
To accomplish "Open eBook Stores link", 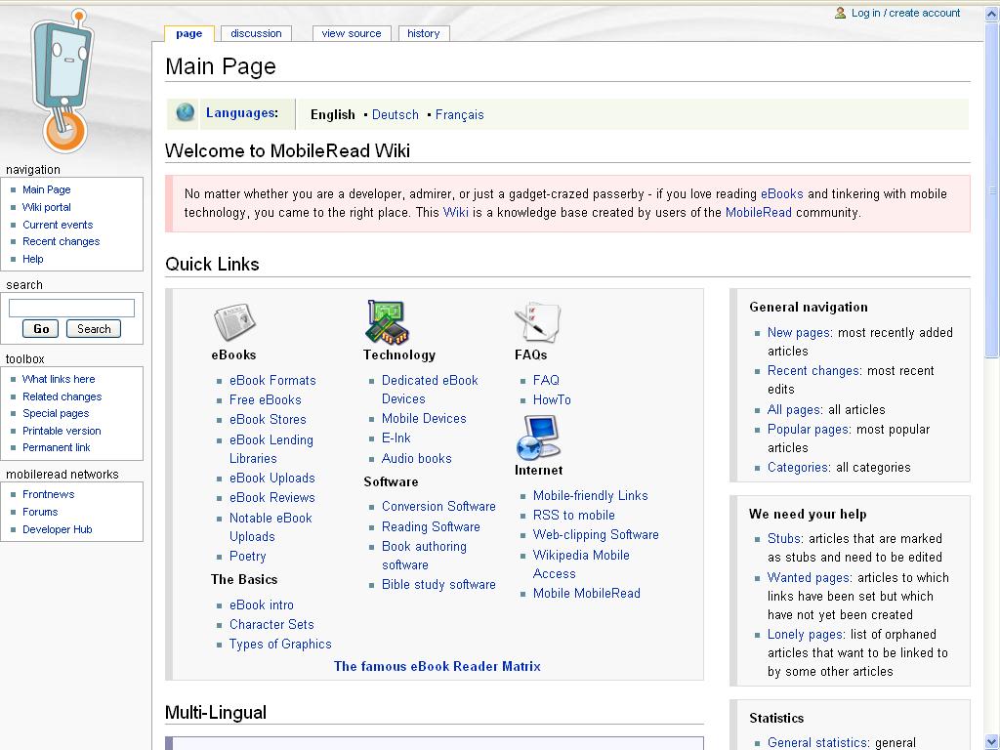I will click(x=268, y=419).
